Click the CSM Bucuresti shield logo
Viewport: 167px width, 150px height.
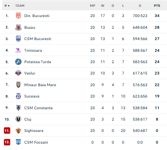pyautogui.click(x=18, y=39)
